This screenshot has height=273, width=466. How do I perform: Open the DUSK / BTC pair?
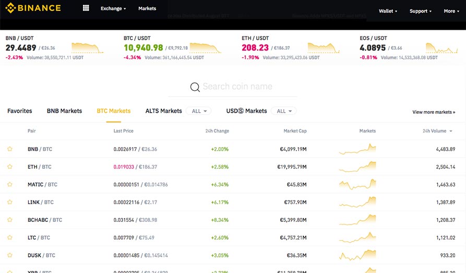pos(41,255)
